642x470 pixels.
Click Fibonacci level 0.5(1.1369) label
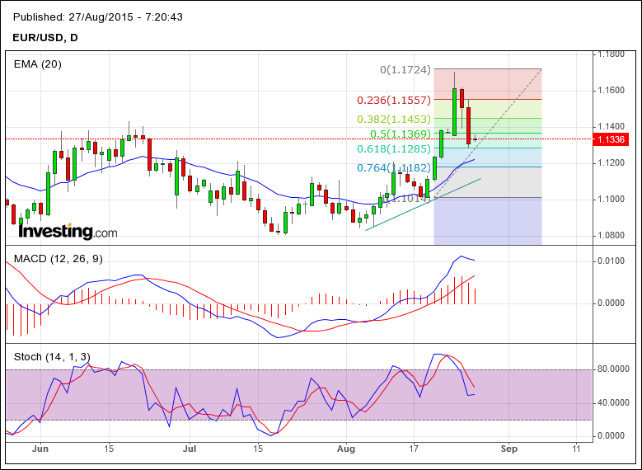tap(401, 134)
